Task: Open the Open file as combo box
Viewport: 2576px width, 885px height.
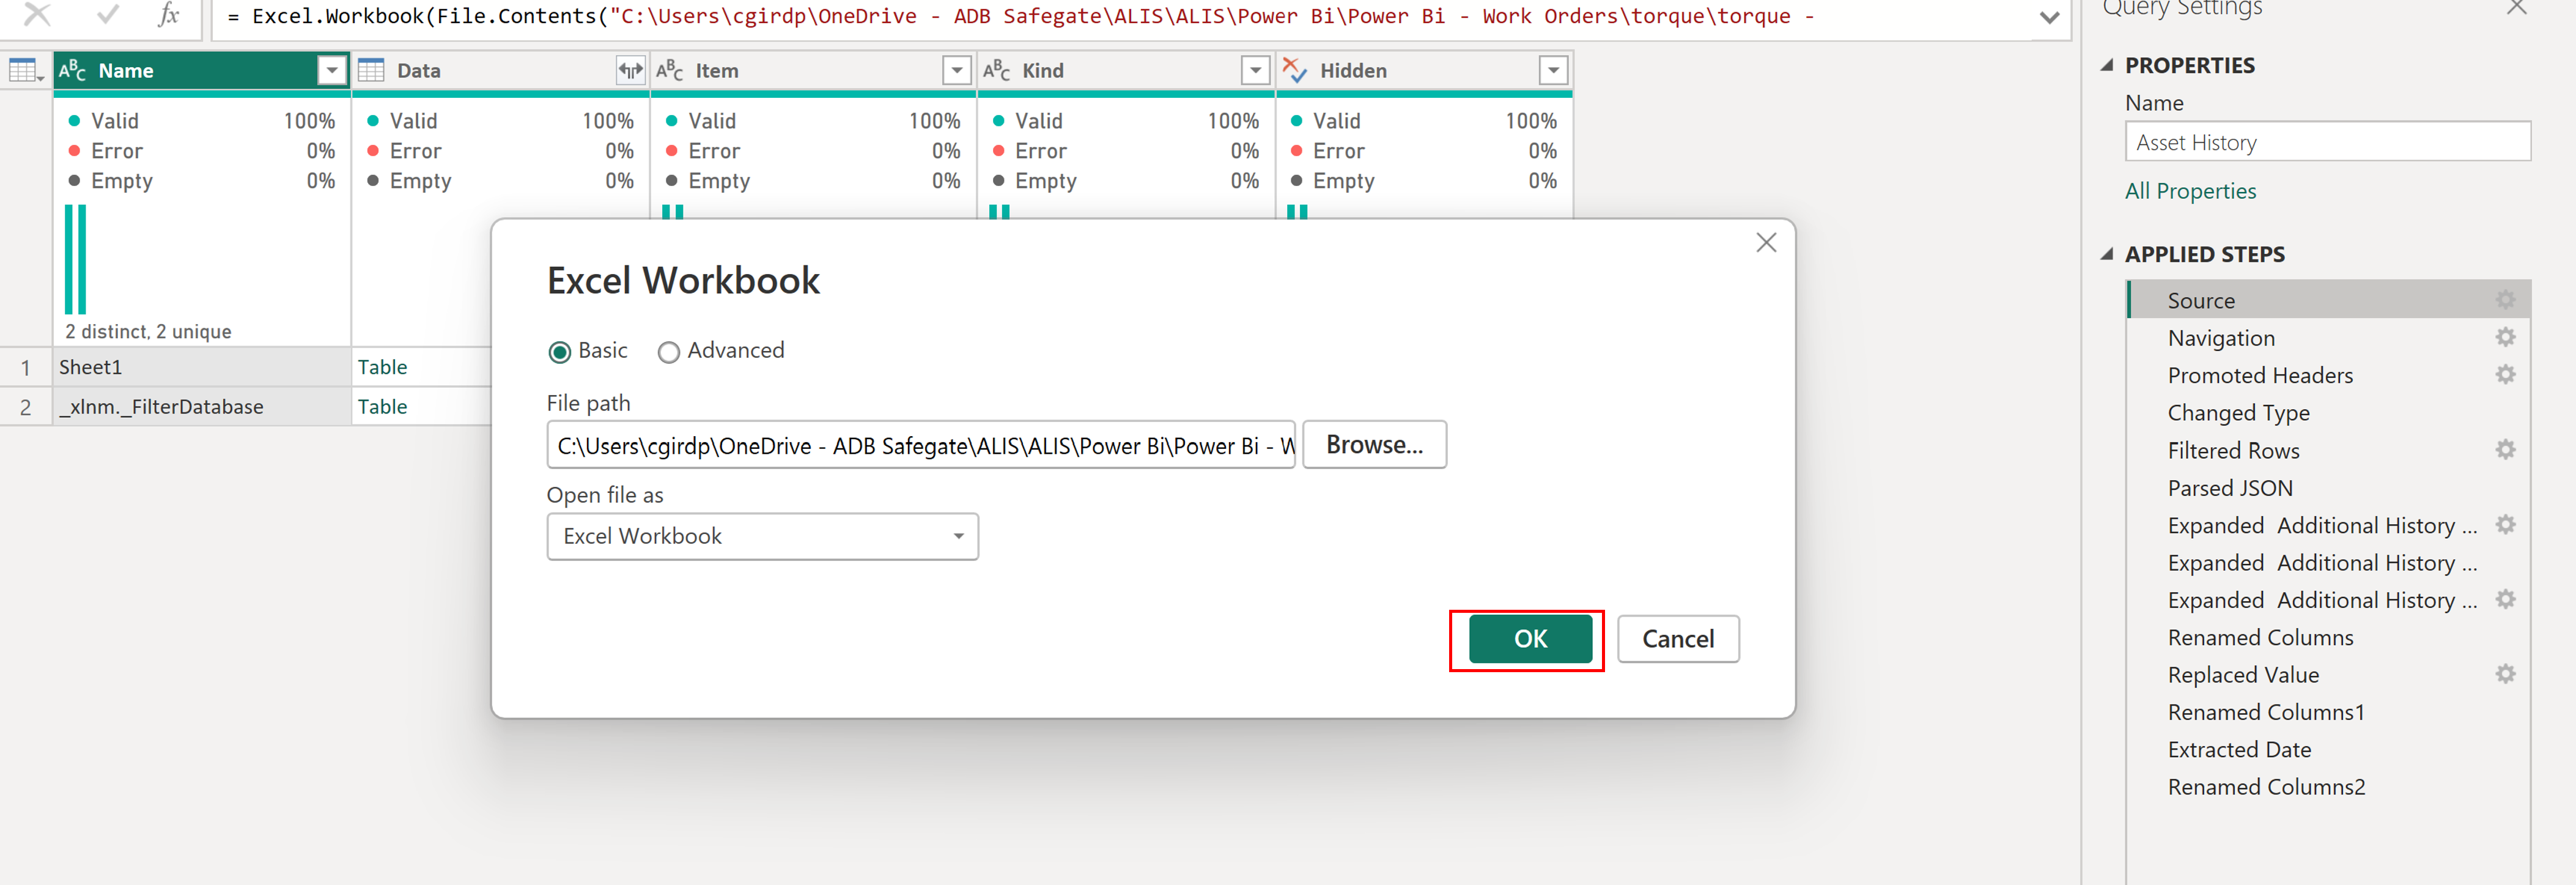Action: pyautogui.click(x=762, y=536)
